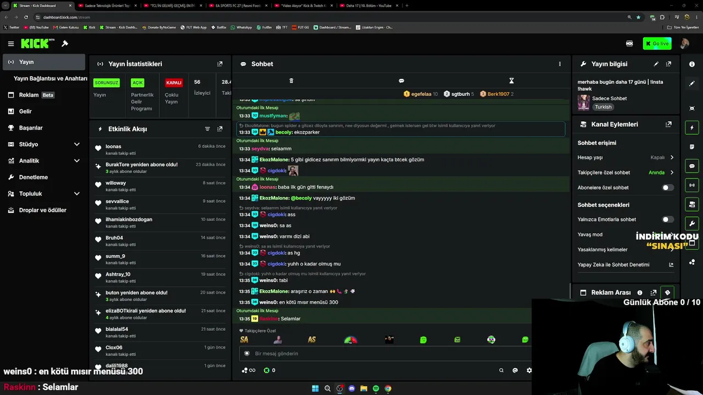Open the Yasaklanmış kelimeler setting

626,250
